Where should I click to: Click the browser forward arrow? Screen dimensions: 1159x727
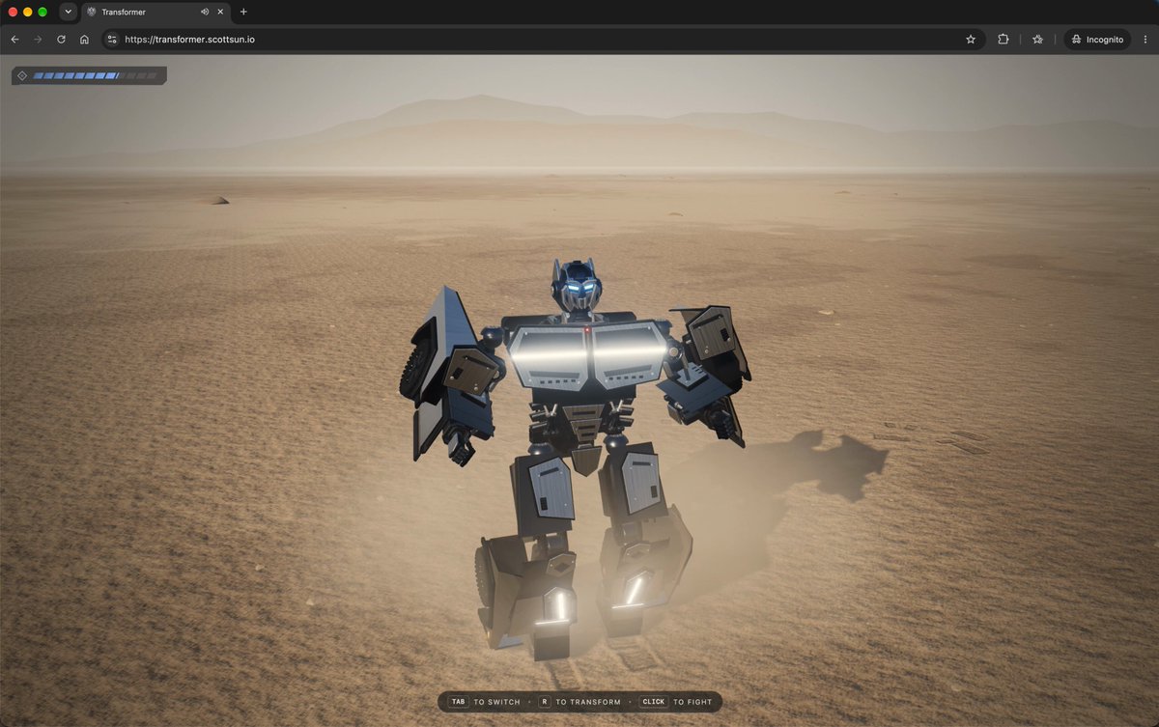point(38,40)
